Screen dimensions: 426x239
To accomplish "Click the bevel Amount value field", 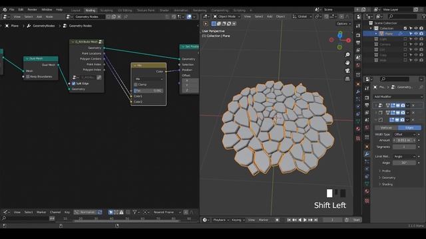I will pyautogui.click(x=404, y=140).
